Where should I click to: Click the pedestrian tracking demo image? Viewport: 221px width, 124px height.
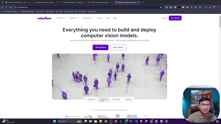(x=109, y=76)
